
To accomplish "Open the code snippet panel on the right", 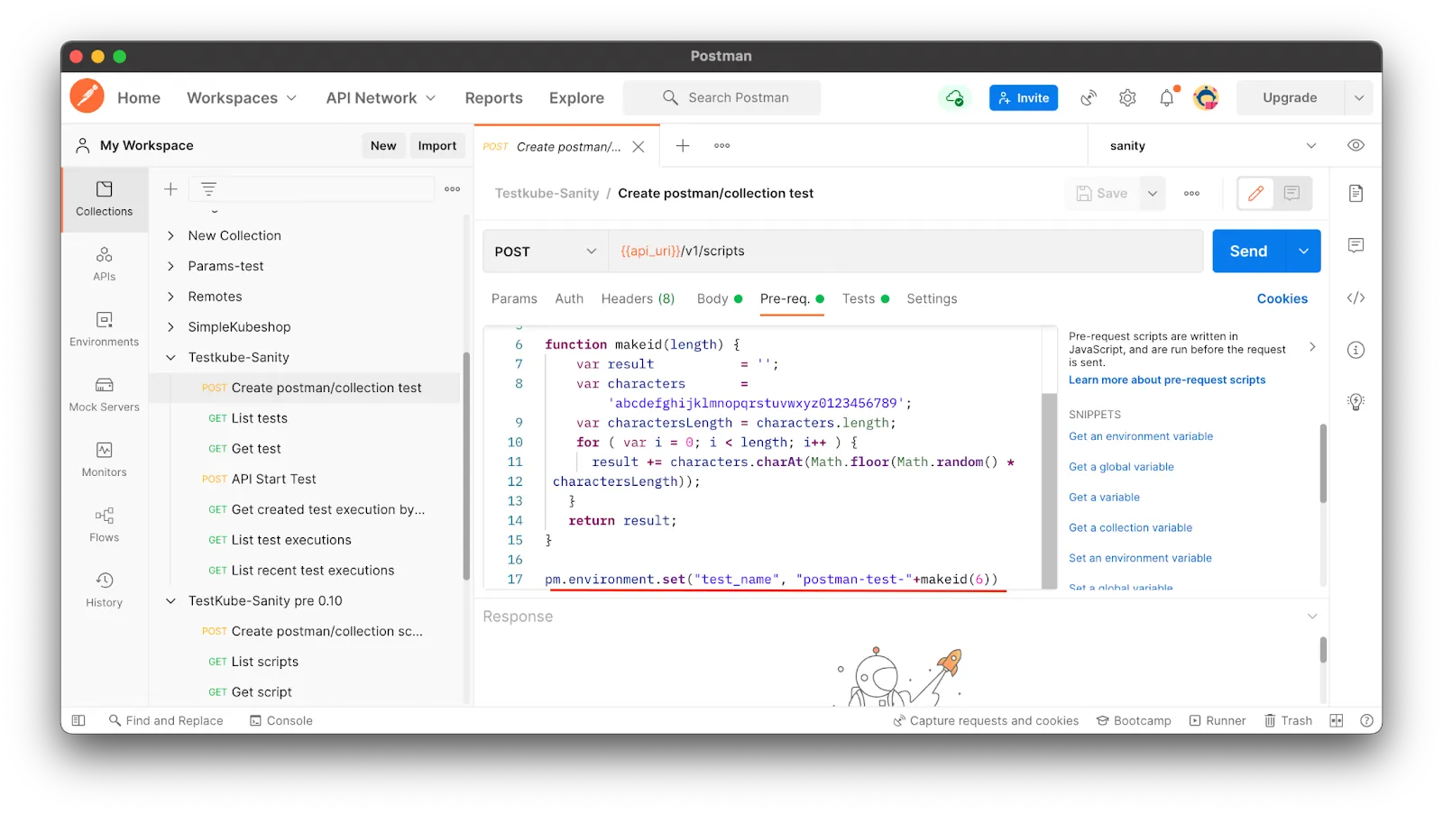I will (x=1355, y=297).
